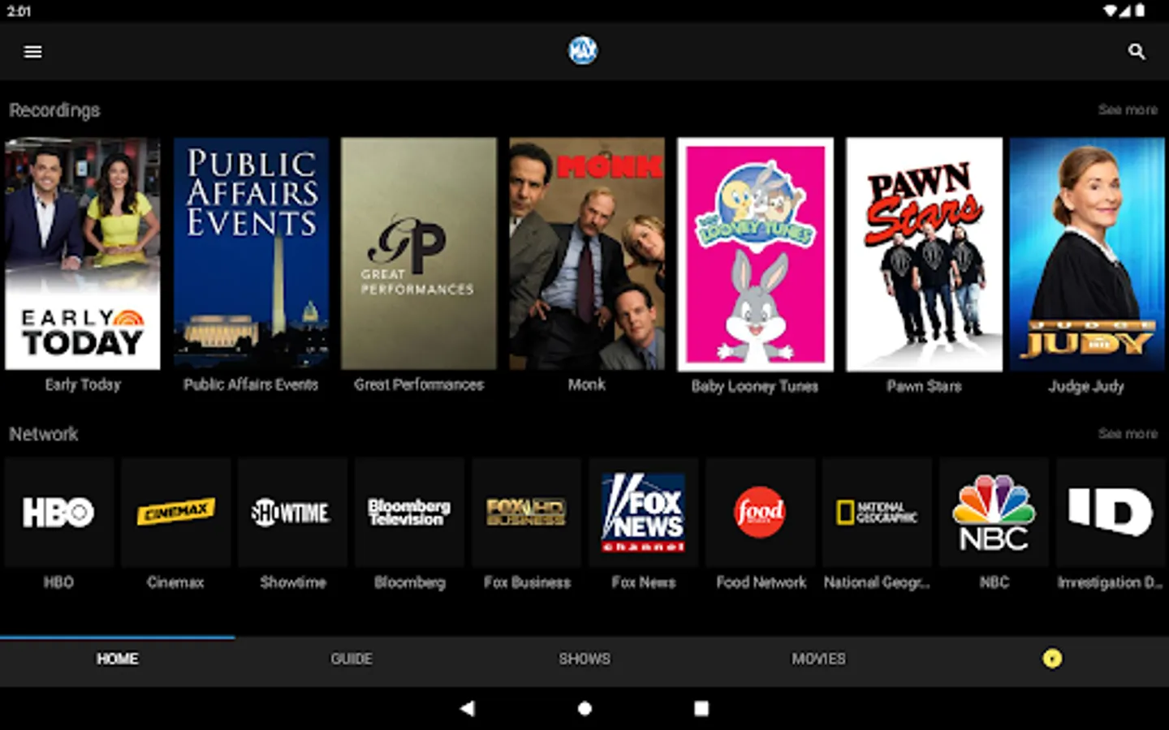Click the Bloomberg label under logo

click(410, 582)
